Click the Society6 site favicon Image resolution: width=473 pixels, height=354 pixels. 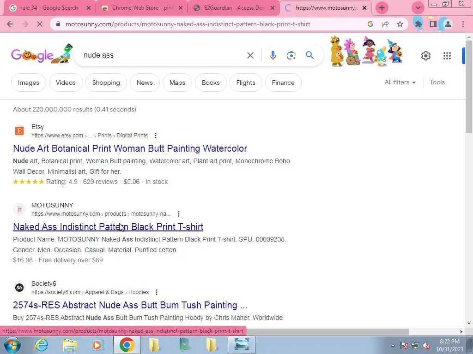pyautogui.click(x=19, y=288)
